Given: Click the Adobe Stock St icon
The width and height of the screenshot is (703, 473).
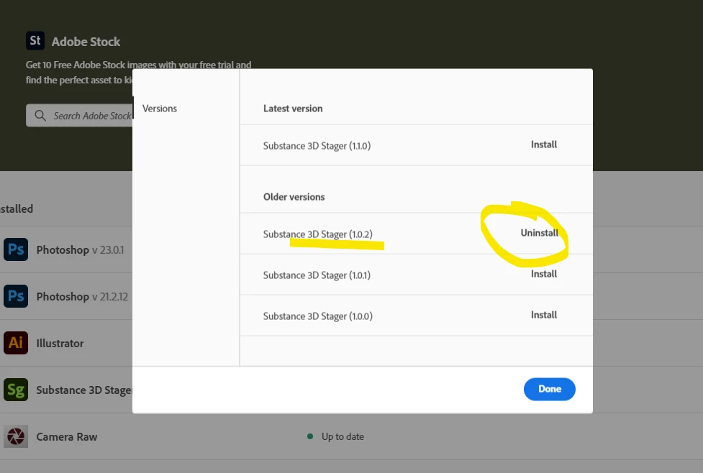Looking at the screenshot, I should (35, 41).
